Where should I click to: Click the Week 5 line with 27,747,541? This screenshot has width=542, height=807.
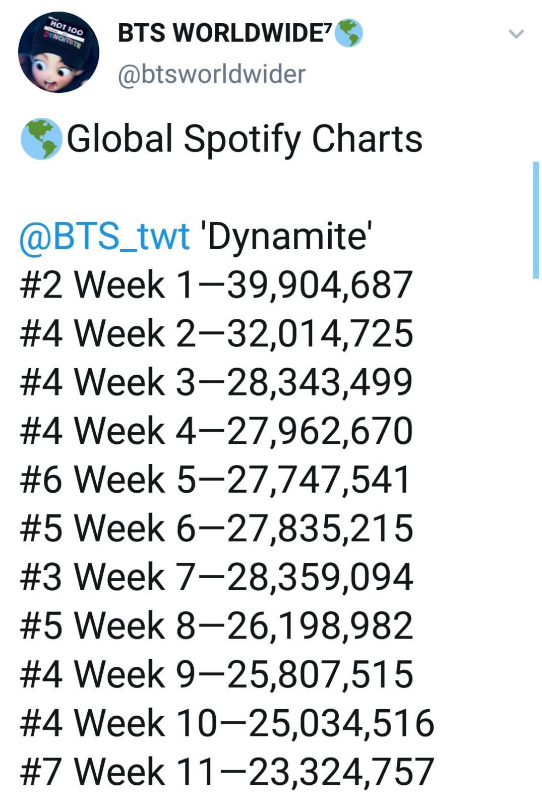(x=216, y=479)
